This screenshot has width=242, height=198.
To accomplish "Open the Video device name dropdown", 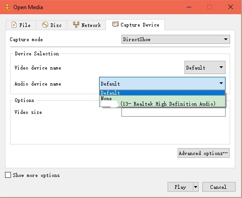I will click(x=205, y=67).
